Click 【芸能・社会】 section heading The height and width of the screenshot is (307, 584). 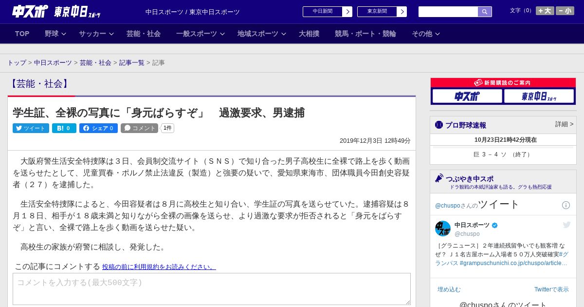[x=39, y=84]
